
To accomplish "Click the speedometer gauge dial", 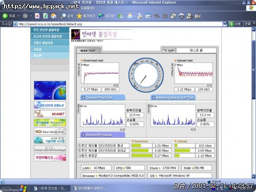I will (x=146, y=75).
